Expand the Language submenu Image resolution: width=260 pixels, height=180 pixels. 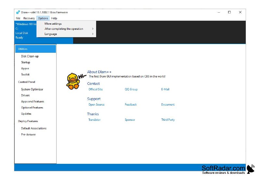point(66,34)
